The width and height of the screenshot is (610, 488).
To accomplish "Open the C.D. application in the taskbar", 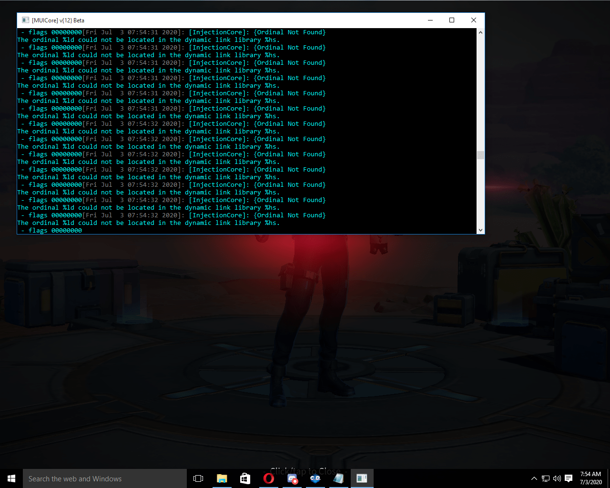I will click(x=315, y=478).
